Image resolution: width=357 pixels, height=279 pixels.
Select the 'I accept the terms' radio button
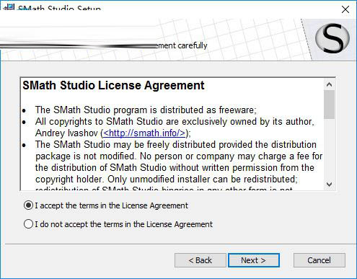coord(28,205)
